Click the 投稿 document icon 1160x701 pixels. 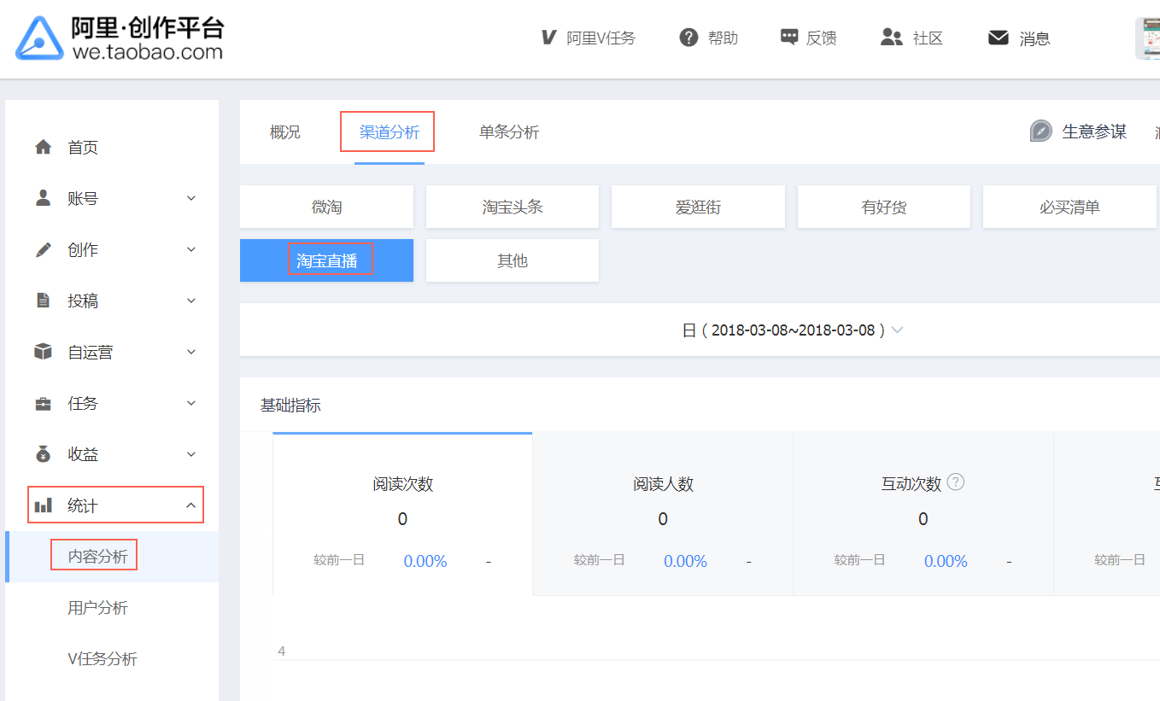43,301
